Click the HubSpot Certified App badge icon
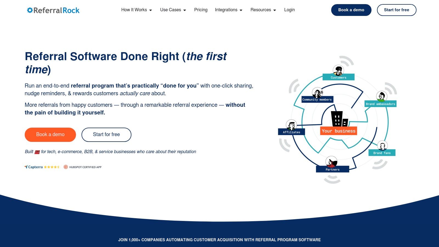This screenshot has height=247, width=439. click(x=65, y=167)
